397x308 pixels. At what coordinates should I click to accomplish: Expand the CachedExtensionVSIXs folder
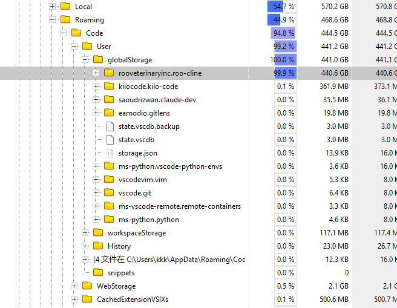tap(74, 300)
